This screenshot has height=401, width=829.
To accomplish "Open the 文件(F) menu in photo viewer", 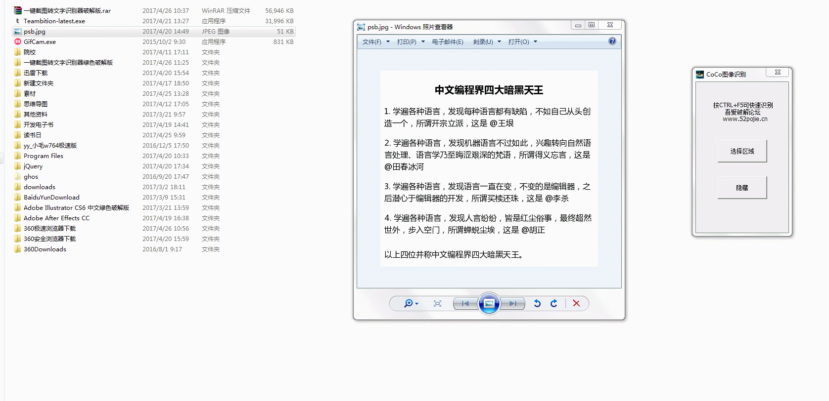I will (372, 42).
